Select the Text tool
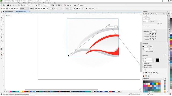The width and height of the screenshot is (172, 96). click(x=2, y=37)
